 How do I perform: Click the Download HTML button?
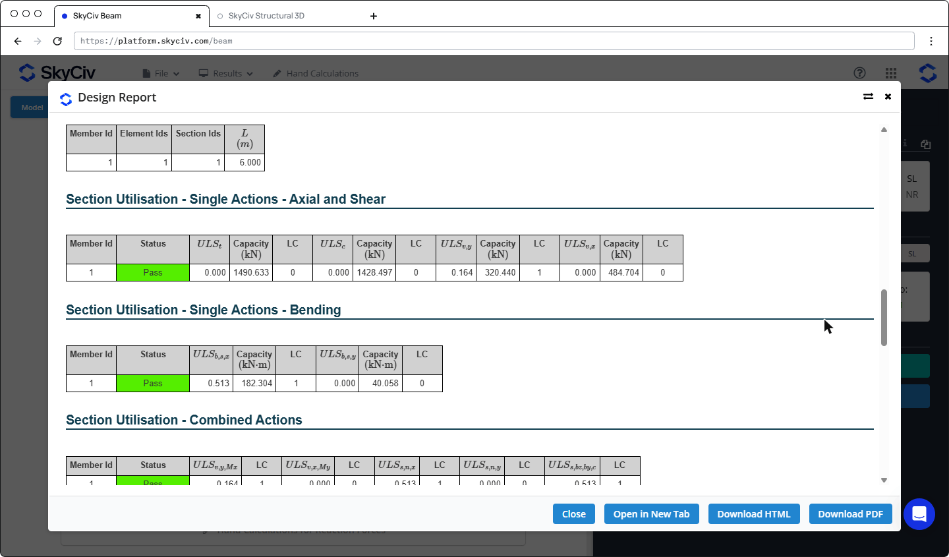pos(754,514)
